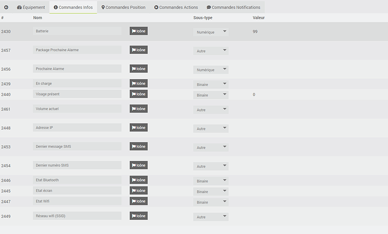Click the Réseau wifi (SSID) name field
Viewport: 388px width, 234px height.
pos(77,215)
